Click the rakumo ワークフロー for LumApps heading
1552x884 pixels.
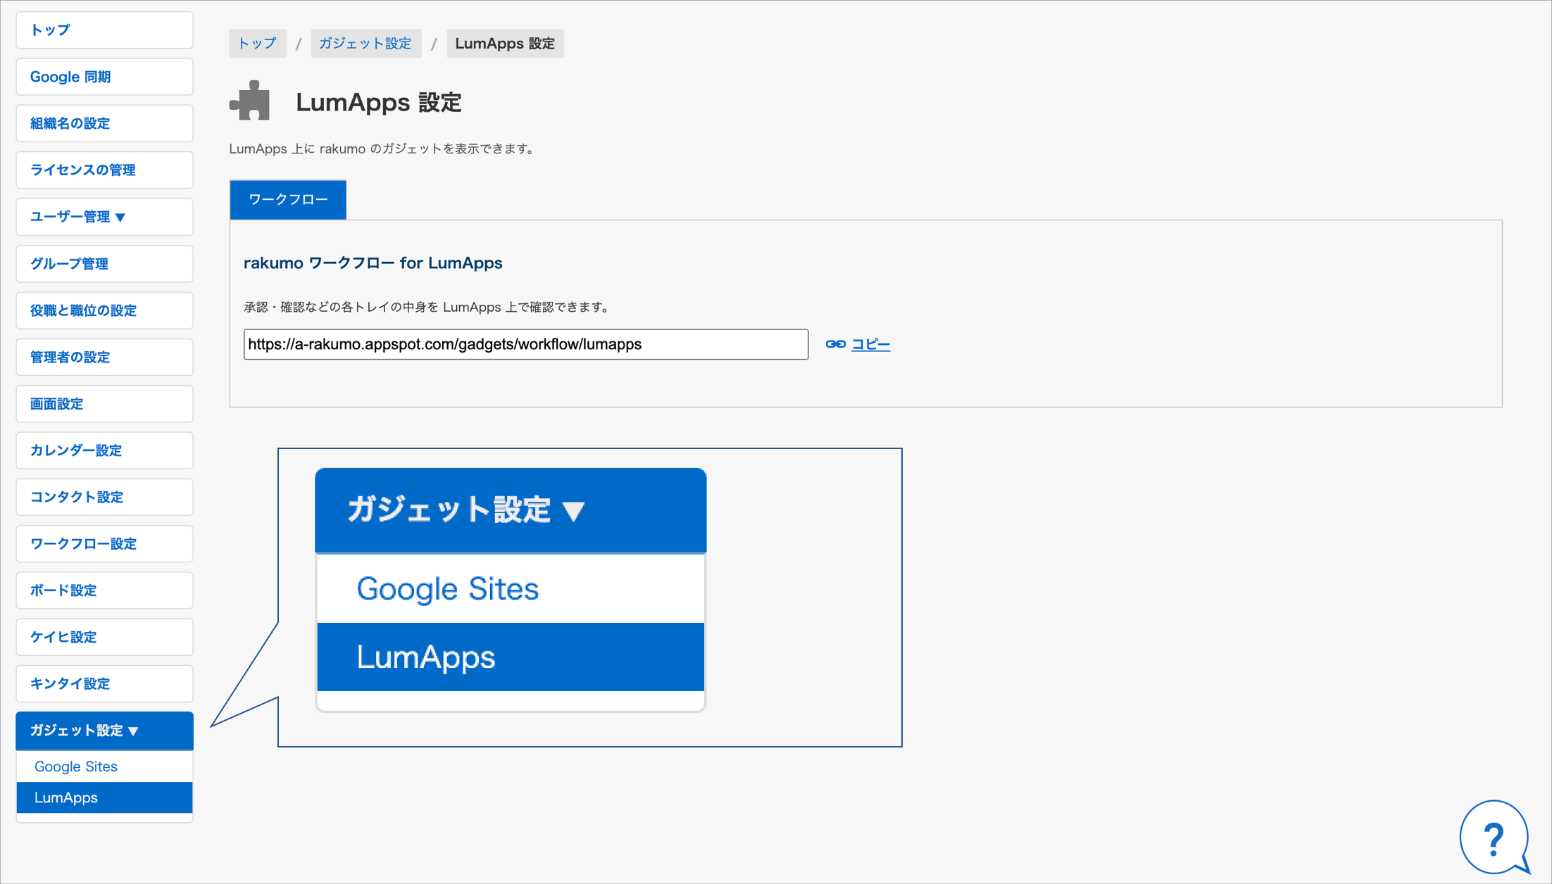pyautogui.click(x=373, y=263)
